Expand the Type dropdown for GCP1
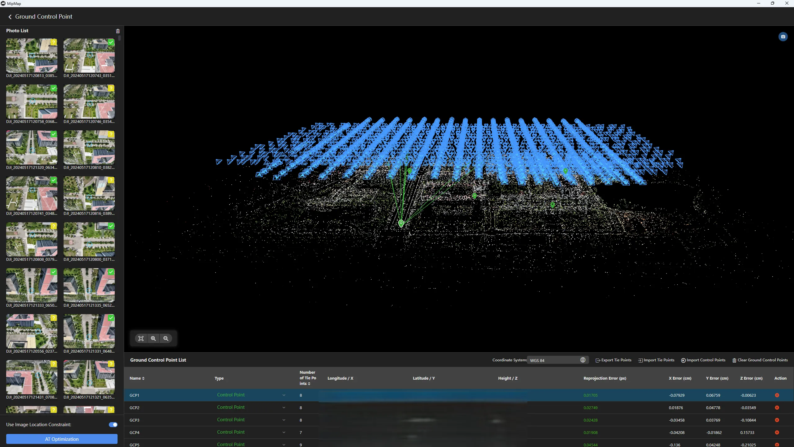The image size is (794, 447). [x=283, y=395]
